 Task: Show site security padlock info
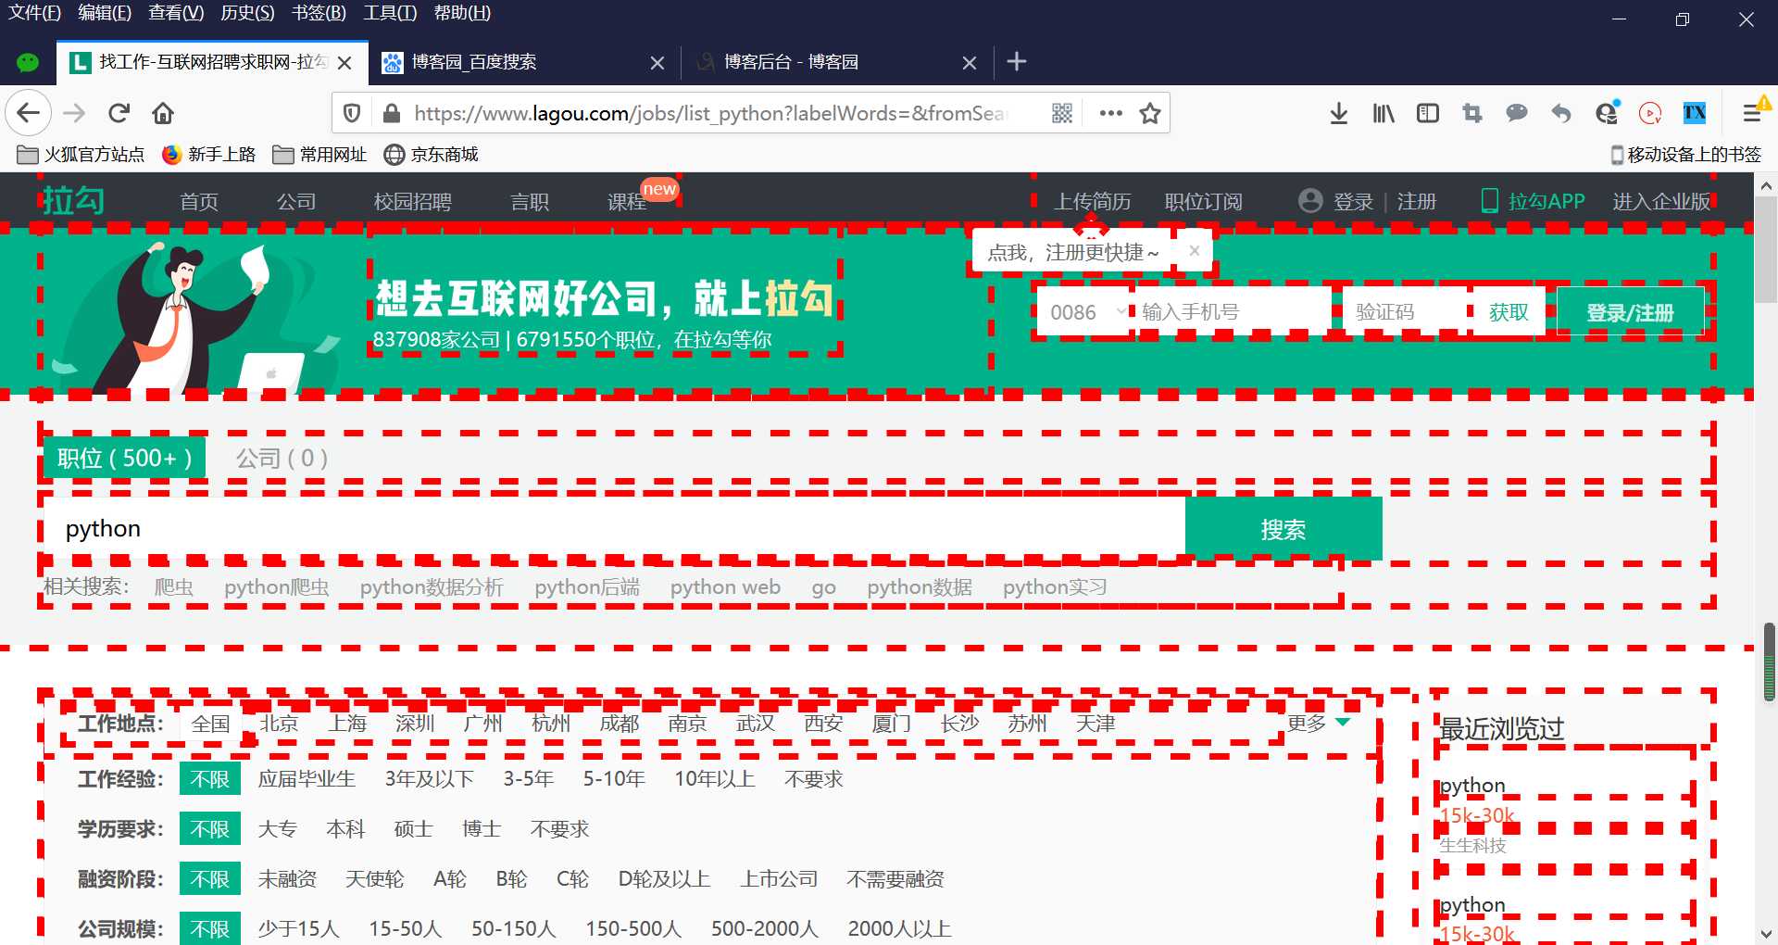[392, 113]
